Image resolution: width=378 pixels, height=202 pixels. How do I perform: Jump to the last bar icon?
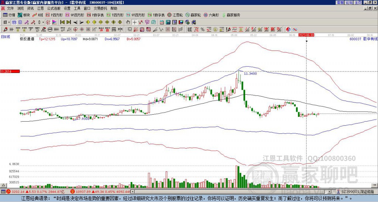click(69, 22)
